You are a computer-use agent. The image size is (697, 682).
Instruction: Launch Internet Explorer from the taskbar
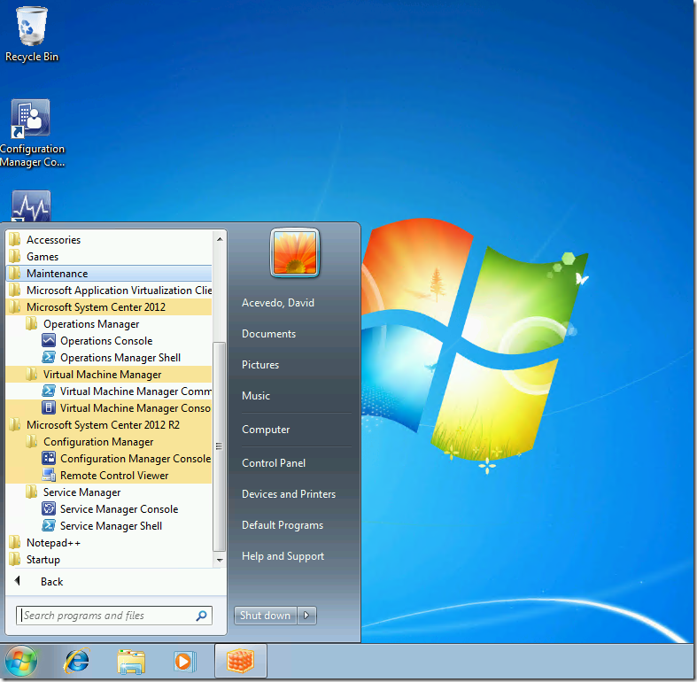76,661
